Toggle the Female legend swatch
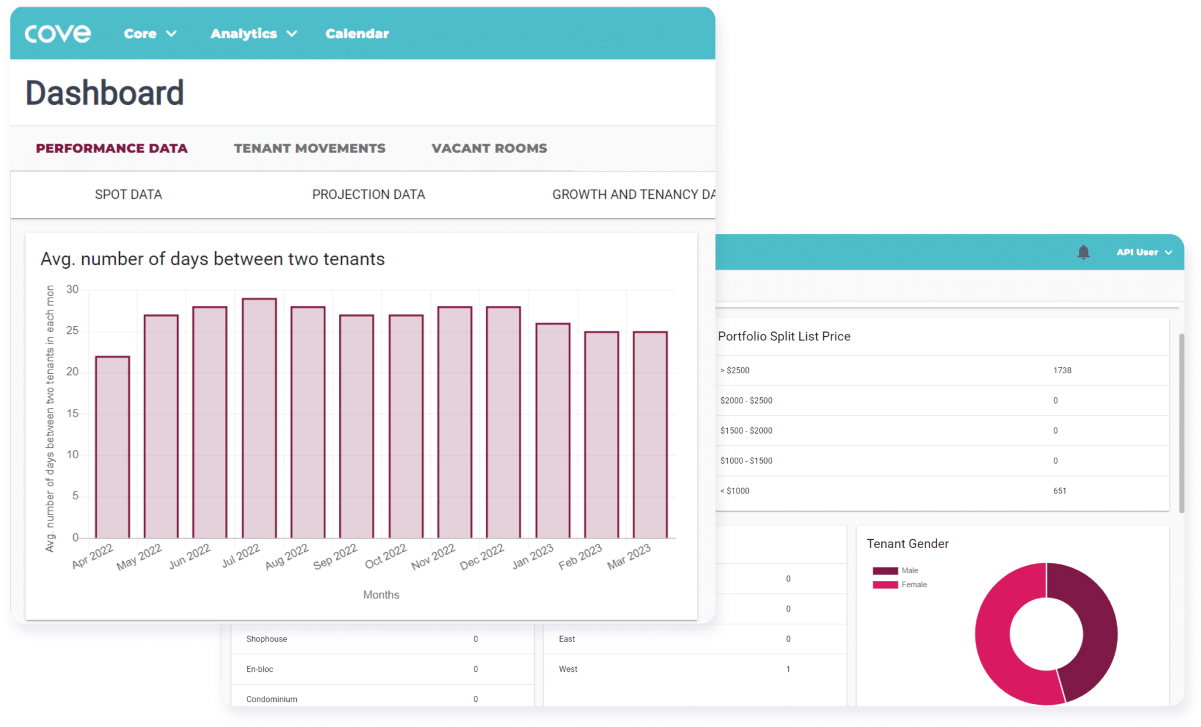The width and height of the screenshot is (1201, 727). [x=885, y=584]
